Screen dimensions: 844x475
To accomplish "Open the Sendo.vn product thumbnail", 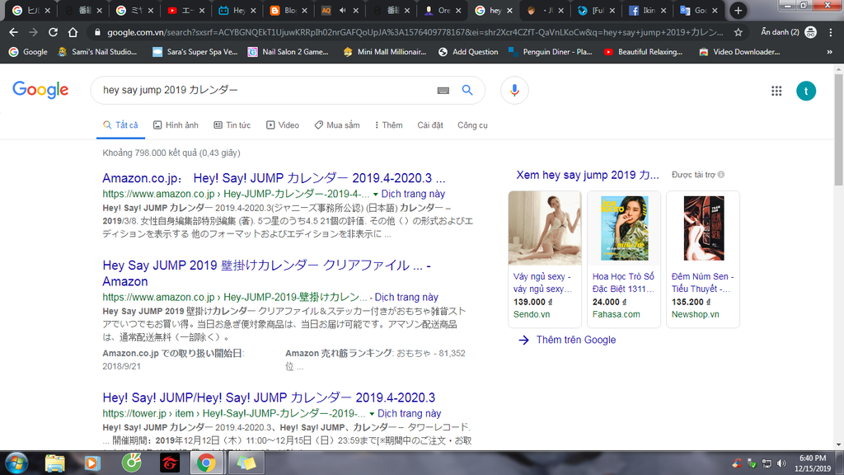I will [545, 228].
